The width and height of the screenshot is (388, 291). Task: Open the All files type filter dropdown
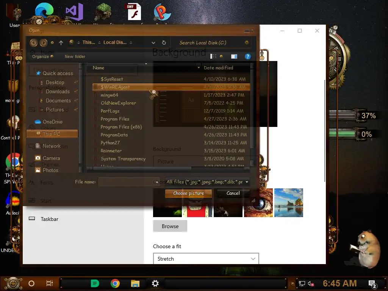coord(207,182)
